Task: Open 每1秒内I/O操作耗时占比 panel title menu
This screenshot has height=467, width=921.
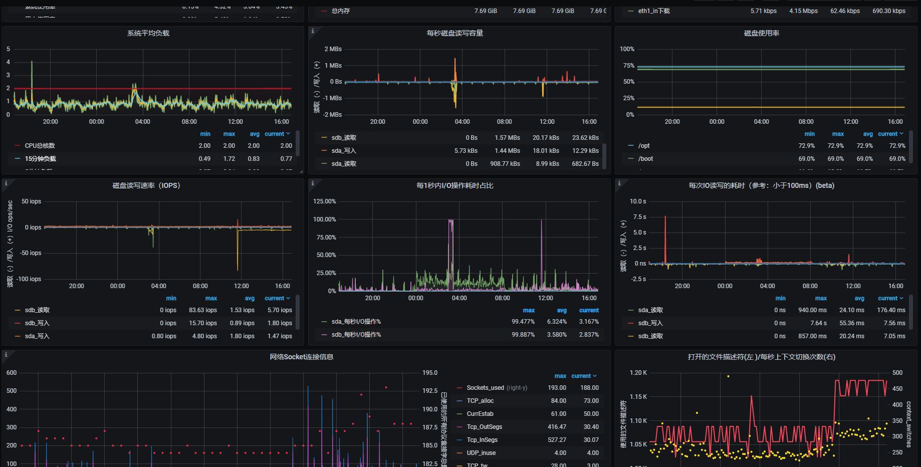Action: click(455, 185)
